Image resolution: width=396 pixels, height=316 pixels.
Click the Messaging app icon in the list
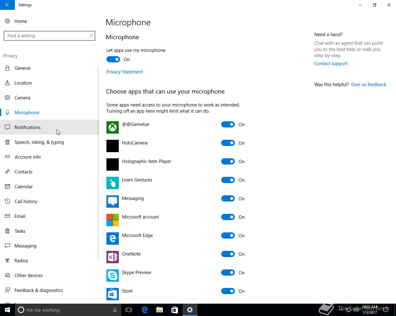pyautogui.click(x=113, y=202)
